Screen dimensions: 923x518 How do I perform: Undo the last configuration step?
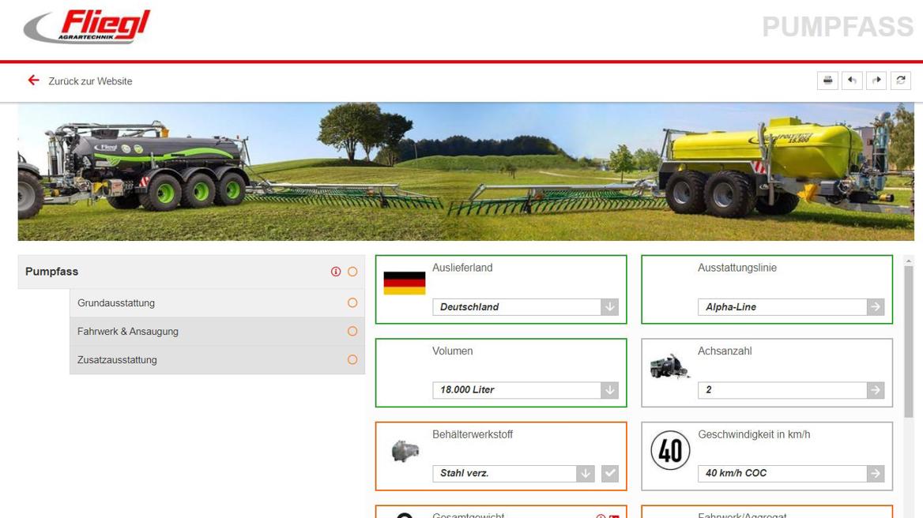click(852, 81)
